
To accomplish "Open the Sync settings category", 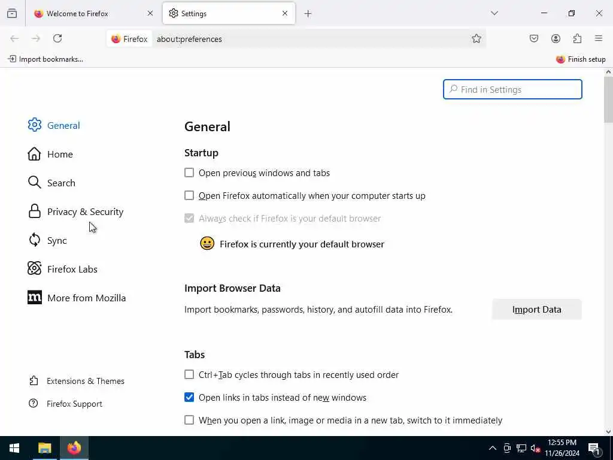I will [x=57, y=240].
